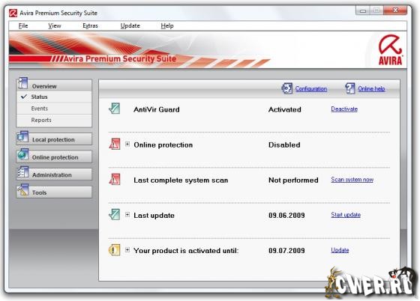Click the red Avira umbrella logo

tap(390, 50)
